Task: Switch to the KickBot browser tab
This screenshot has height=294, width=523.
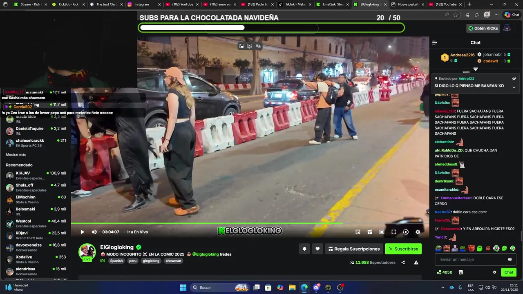Action: point(68,4)
